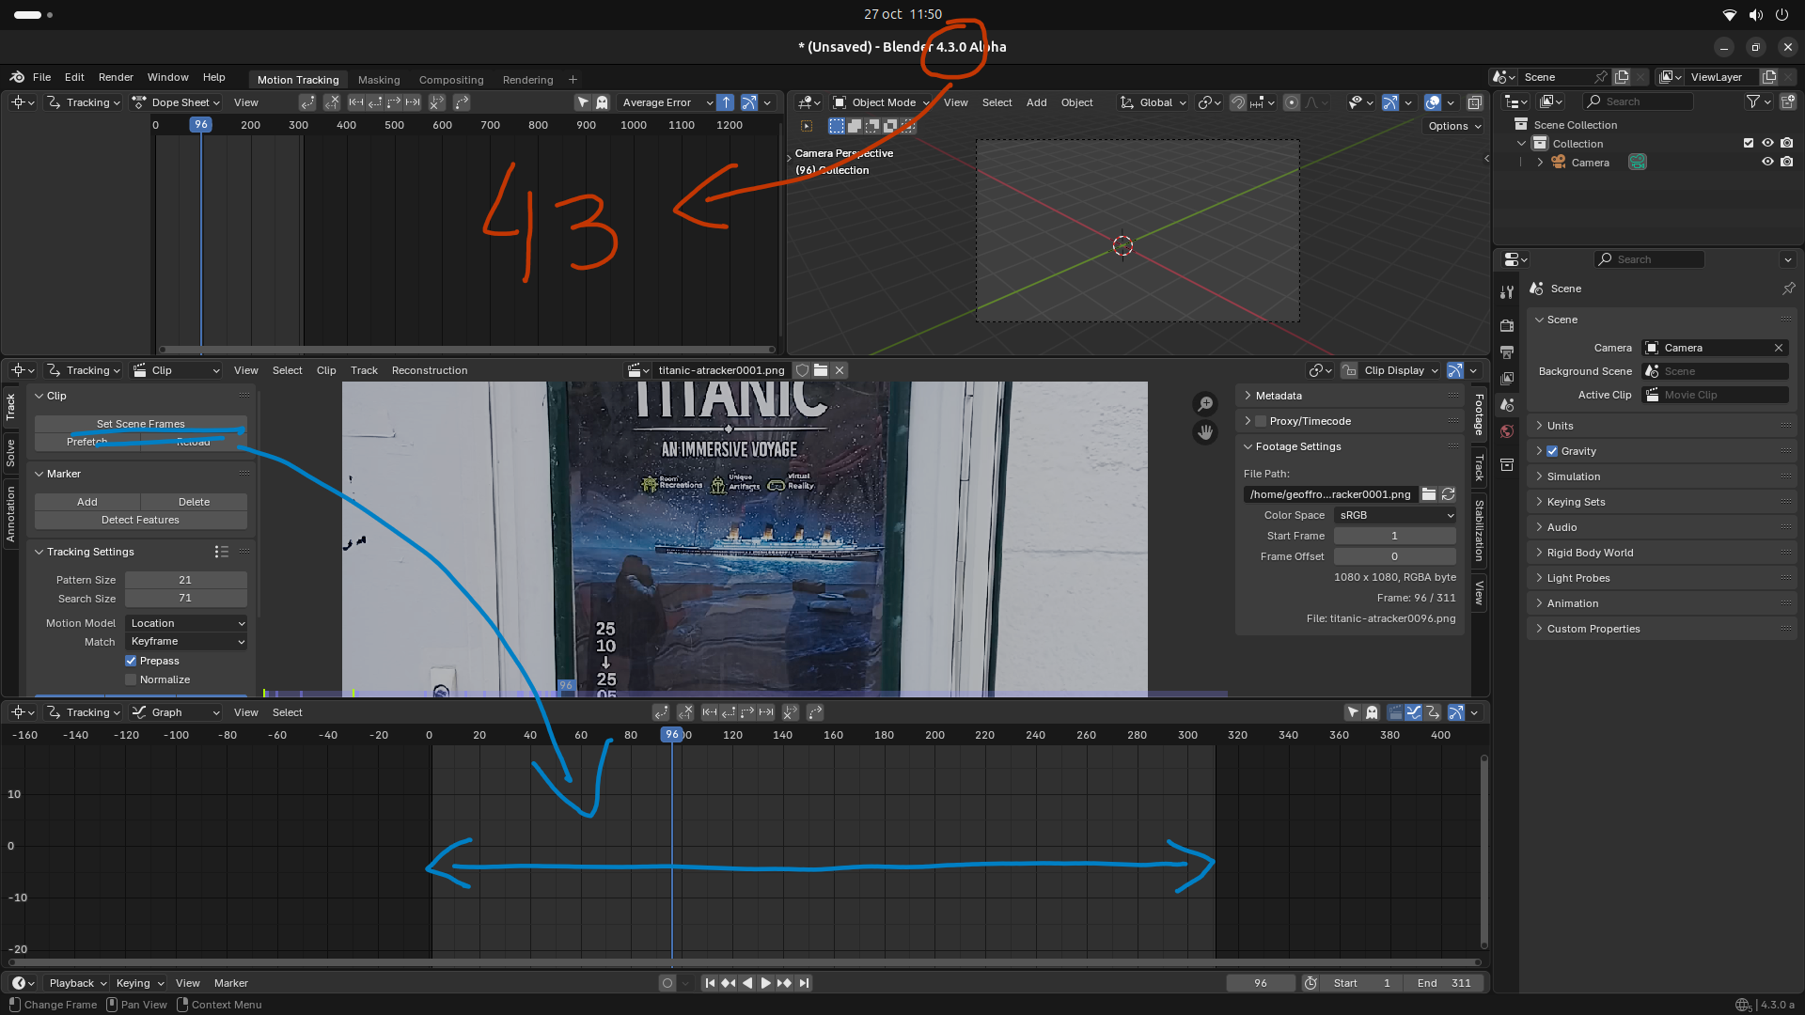Click the pin icon in Scene properties header
1805x1015 pixels.
coord(1788,289)
